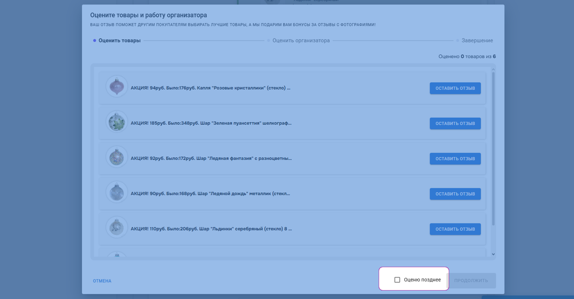This screenshot has width=574, height=299.
Task: Click the "Льдинки" silver ball thumbnail
Action: [117, 227]
